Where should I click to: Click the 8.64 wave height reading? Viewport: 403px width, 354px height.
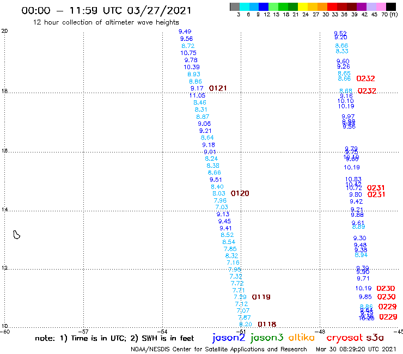207,138
